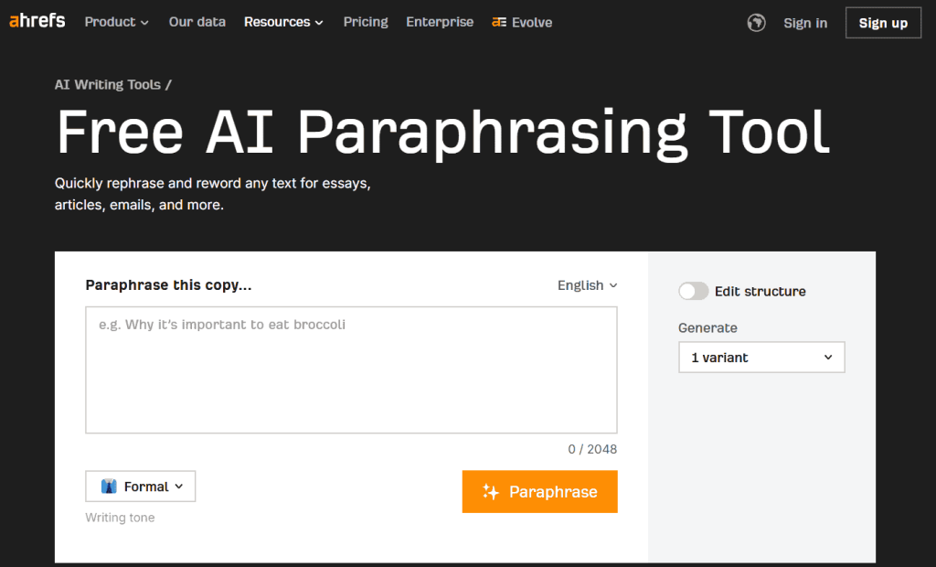Click the orange Paraphrase button
This screenshot has height=567, width=936.
539,492
